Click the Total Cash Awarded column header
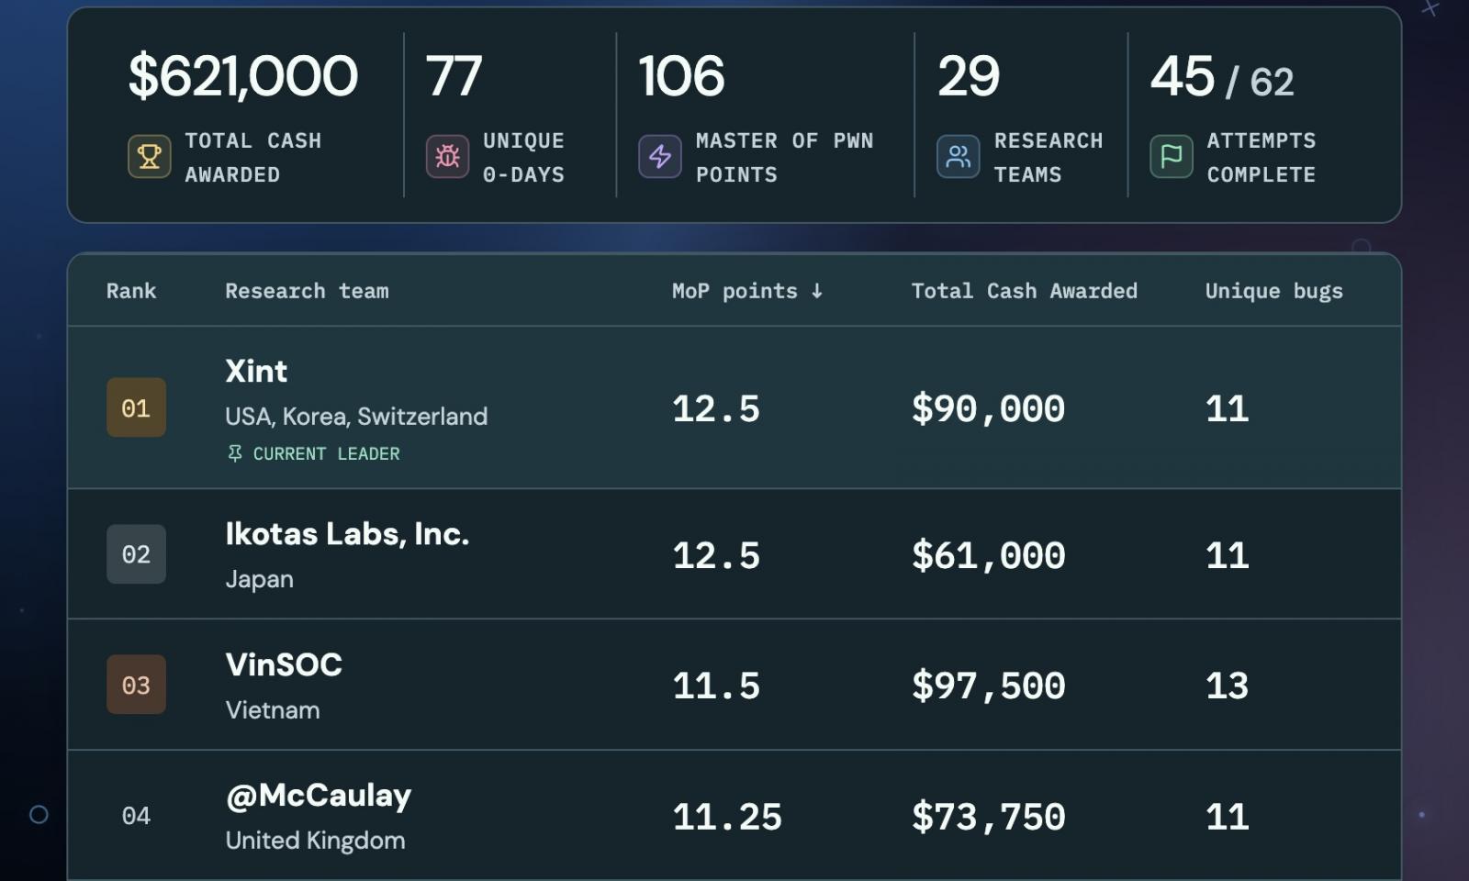This screenshot has width=1469, height=881. tap(1025, 291)
